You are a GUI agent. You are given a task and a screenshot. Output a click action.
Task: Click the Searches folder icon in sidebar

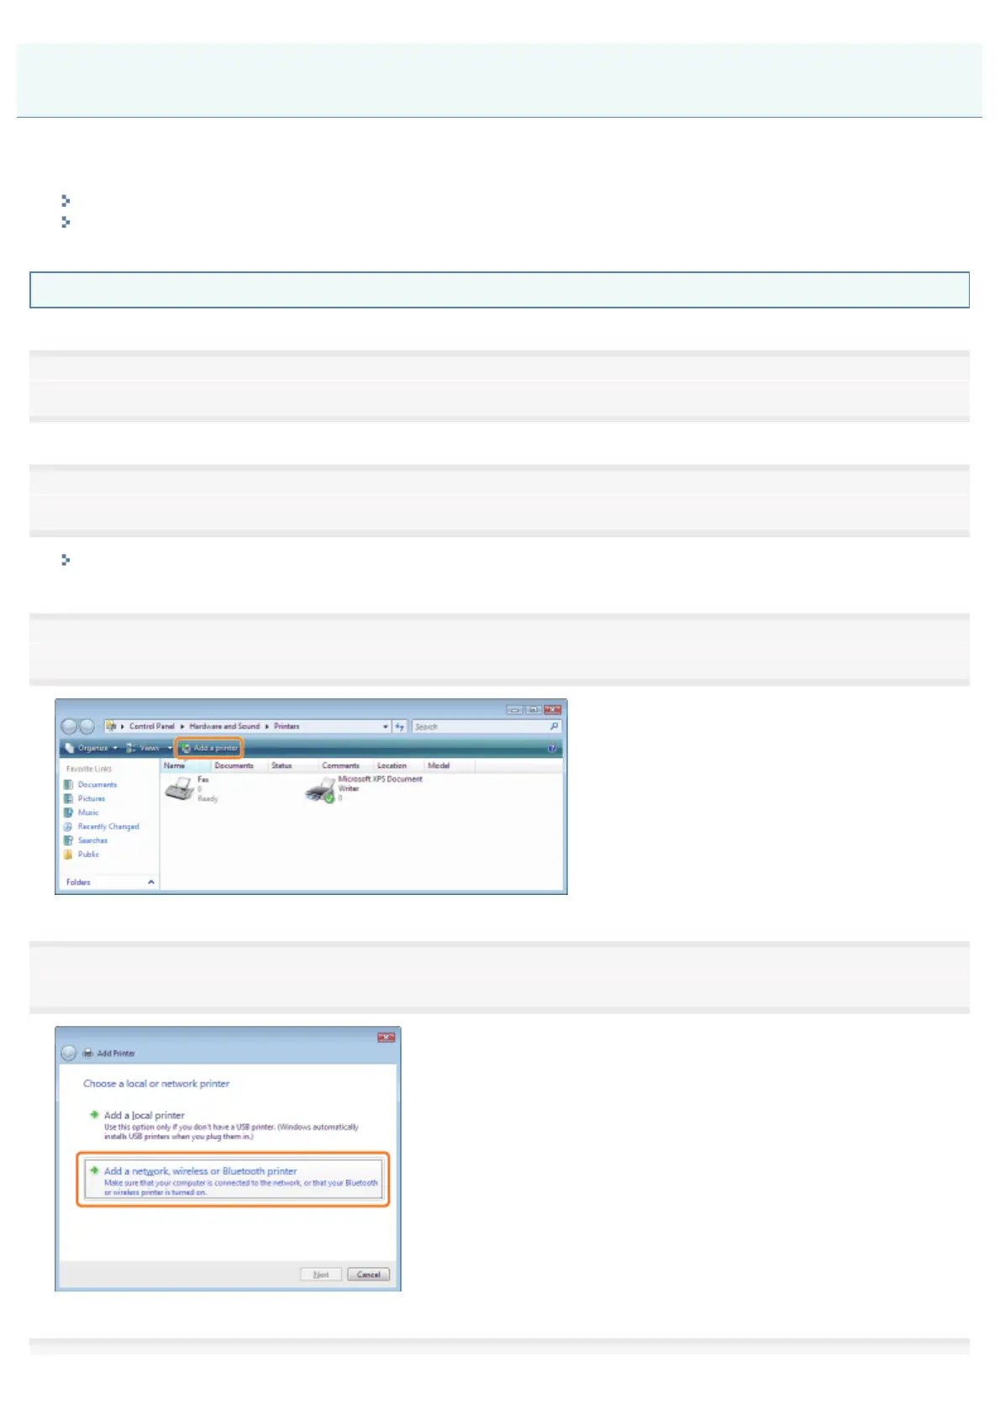point(68,840)
